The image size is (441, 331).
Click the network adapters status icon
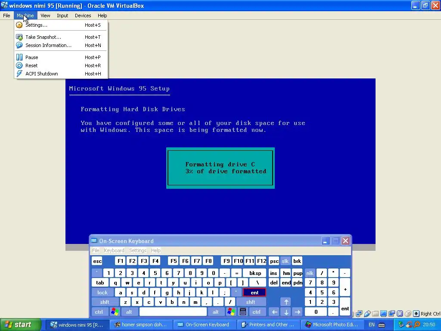coord(359,314)
